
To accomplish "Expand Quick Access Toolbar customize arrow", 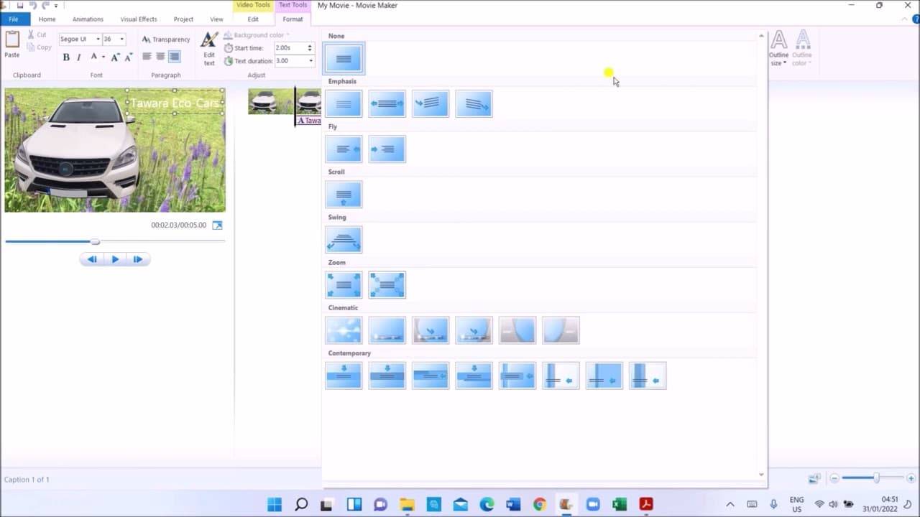I will pos(55,6).
